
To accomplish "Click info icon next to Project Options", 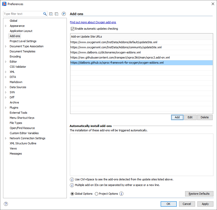I will tap(121, 194).
